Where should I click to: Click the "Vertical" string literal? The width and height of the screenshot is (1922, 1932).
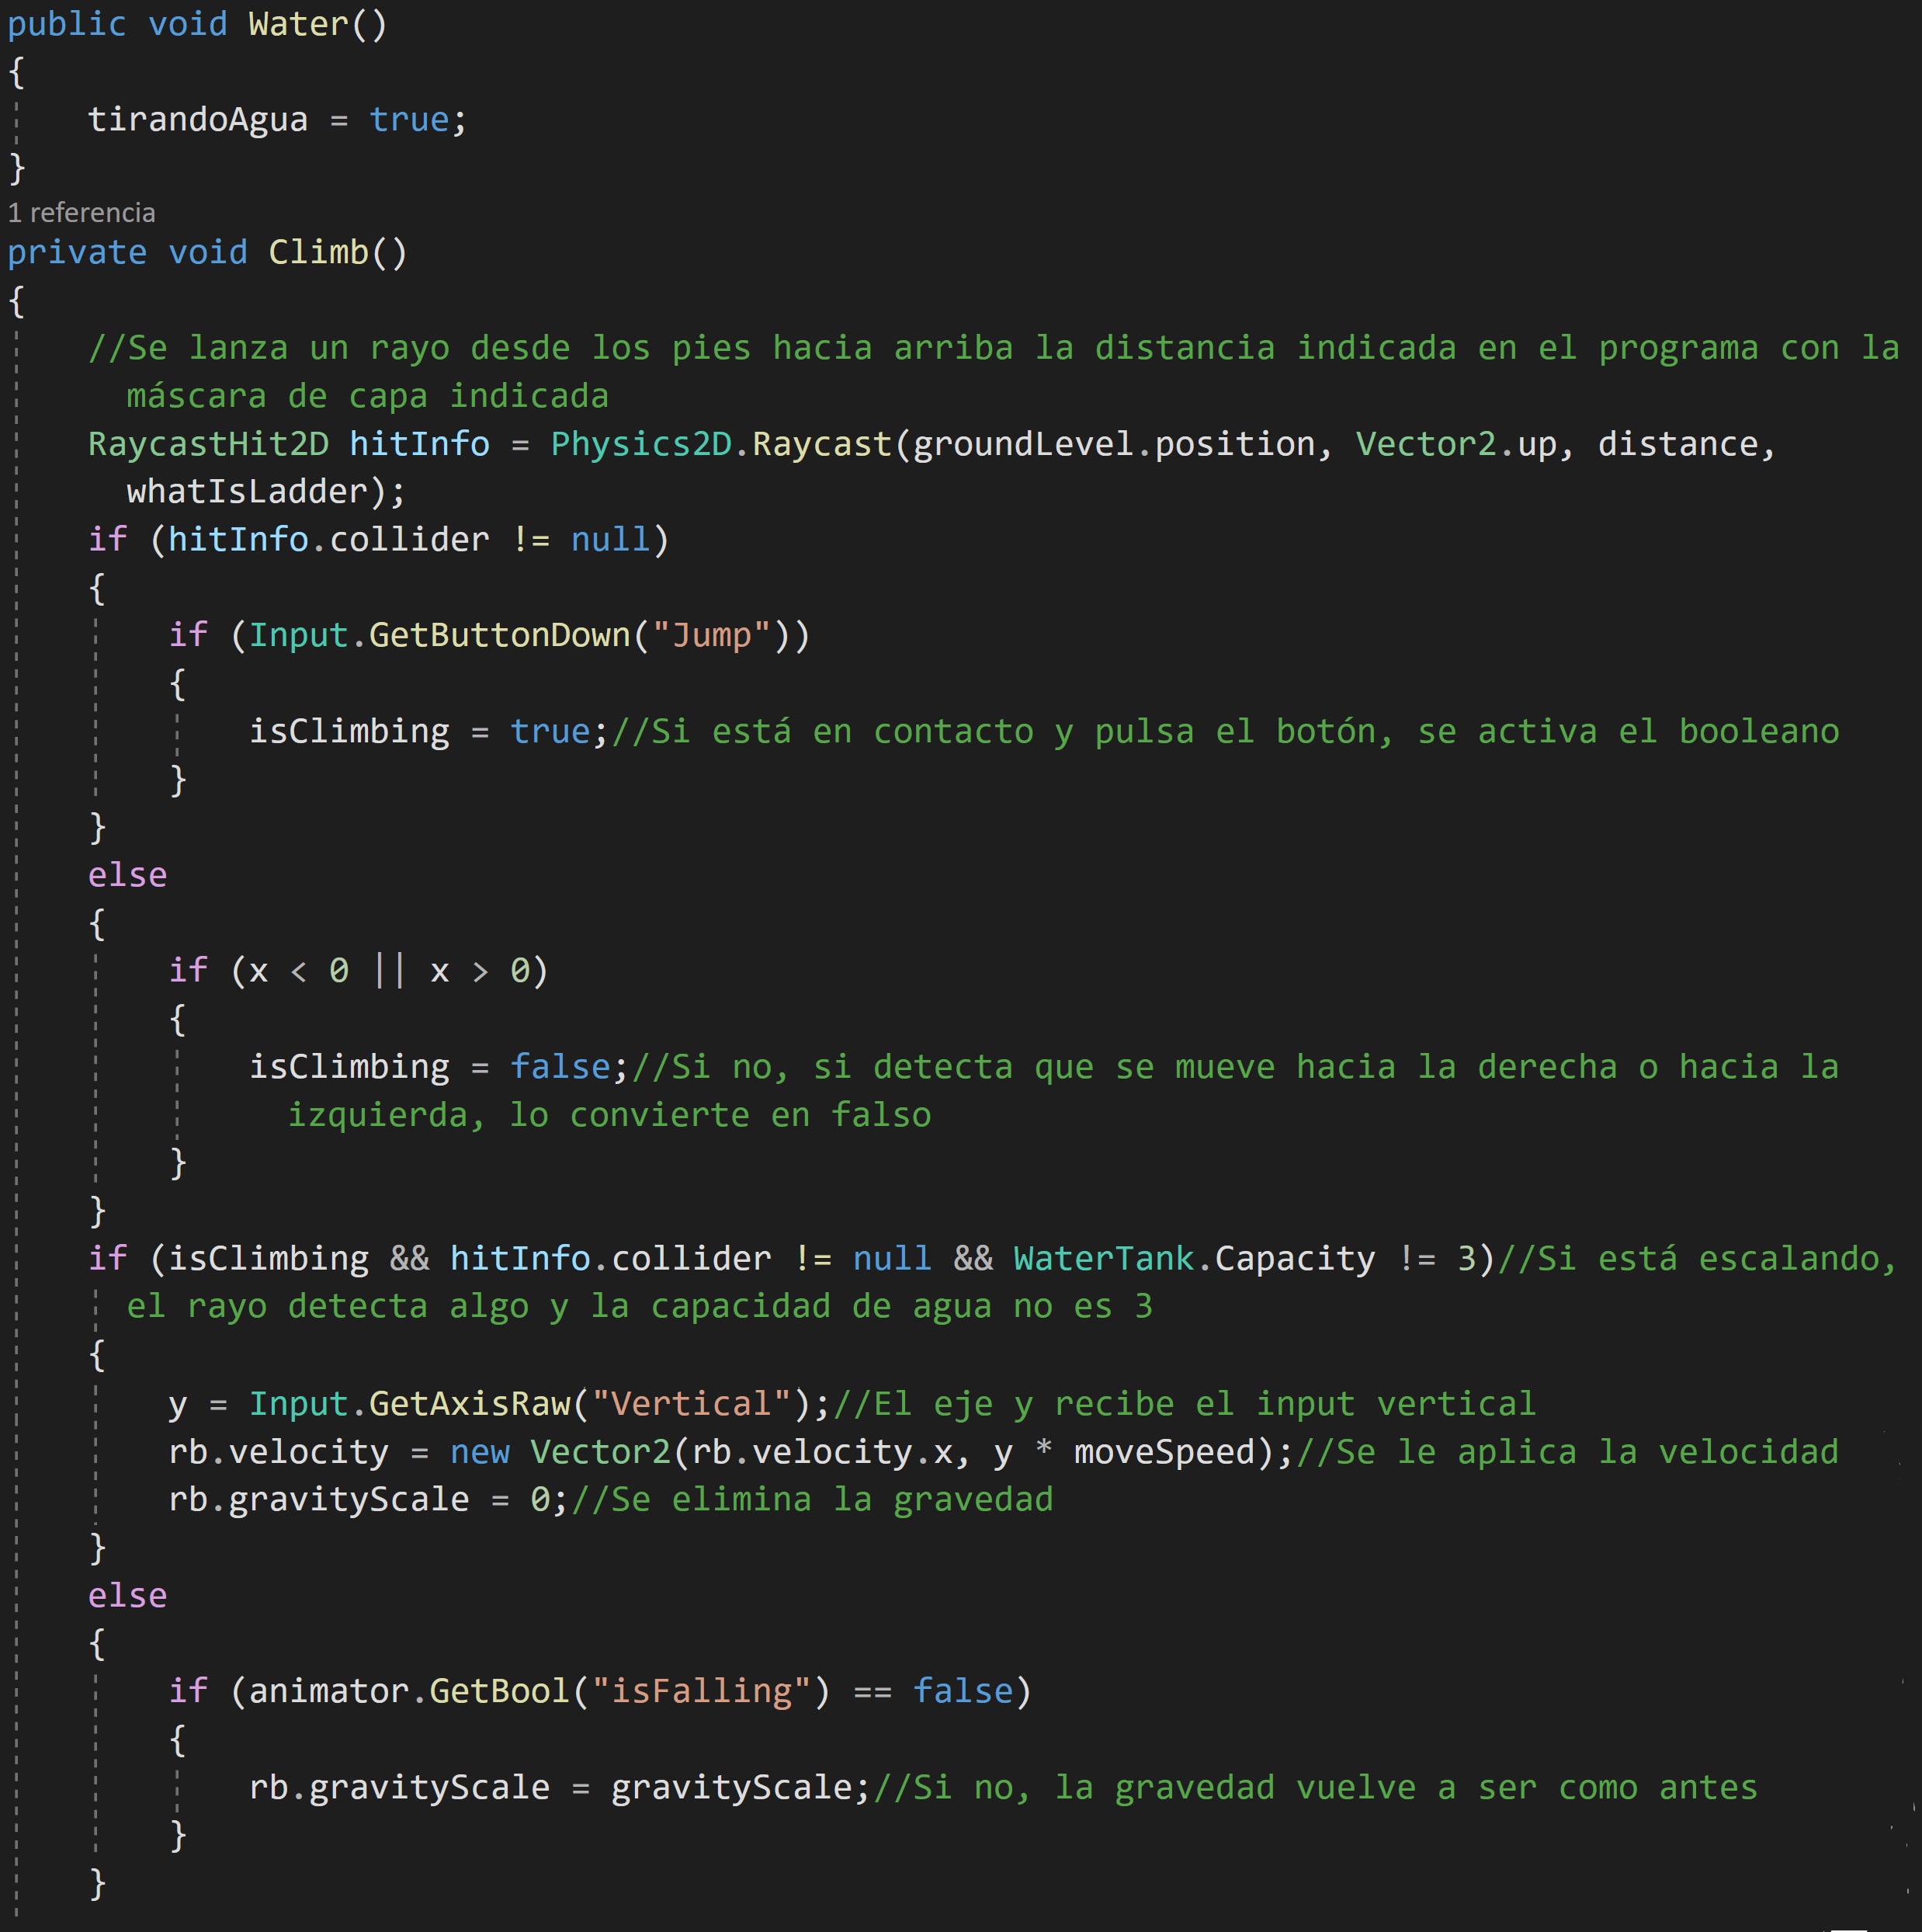[x=691, y=1404]
